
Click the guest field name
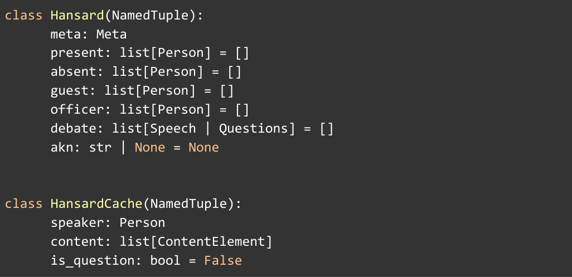pos(69,91)
